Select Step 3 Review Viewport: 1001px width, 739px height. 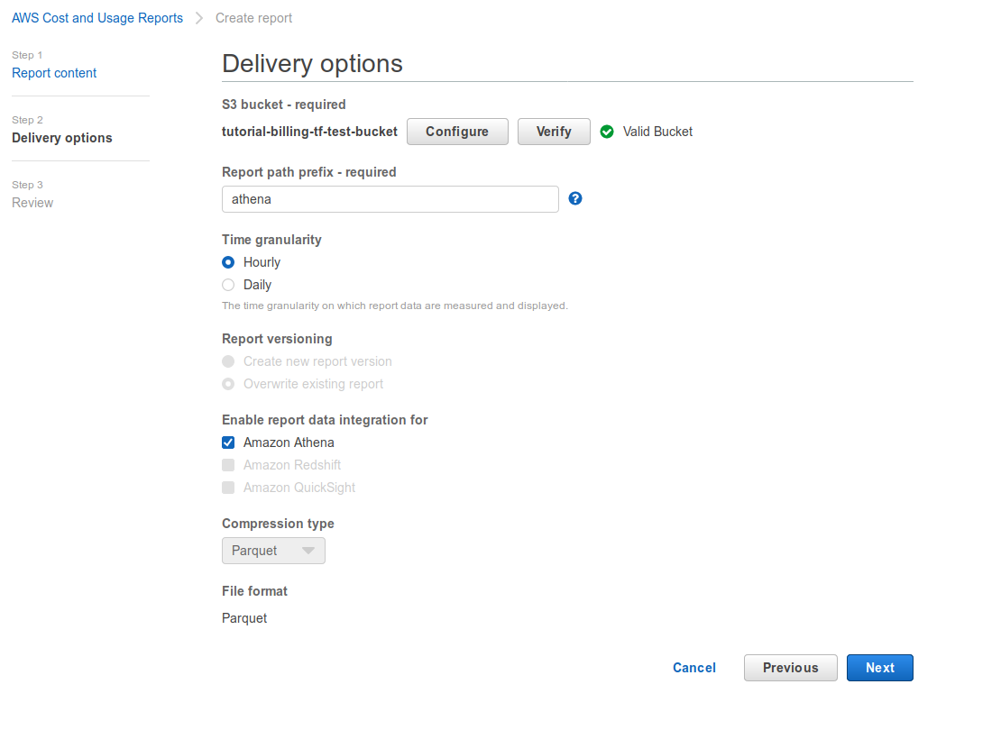[32, 202]
